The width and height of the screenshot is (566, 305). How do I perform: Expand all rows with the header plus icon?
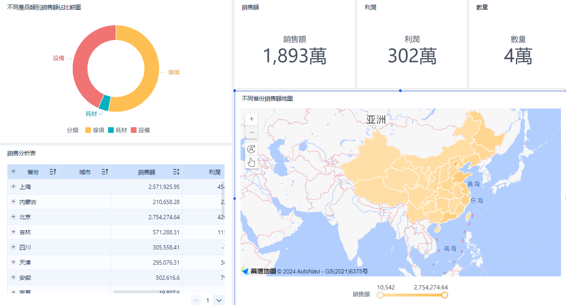pyautogui.click(x=13, y=172)
